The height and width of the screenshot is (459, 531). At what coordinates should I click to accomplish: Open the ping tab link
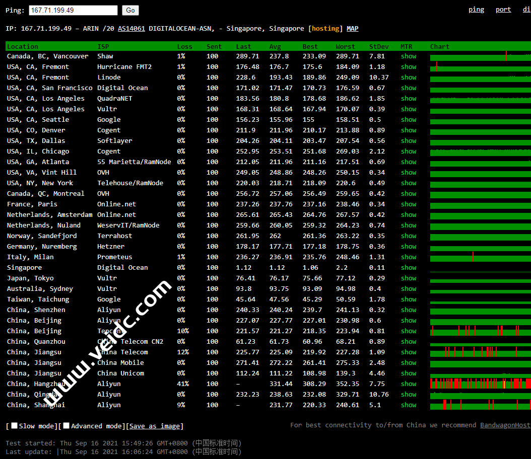tap(476, 10)
